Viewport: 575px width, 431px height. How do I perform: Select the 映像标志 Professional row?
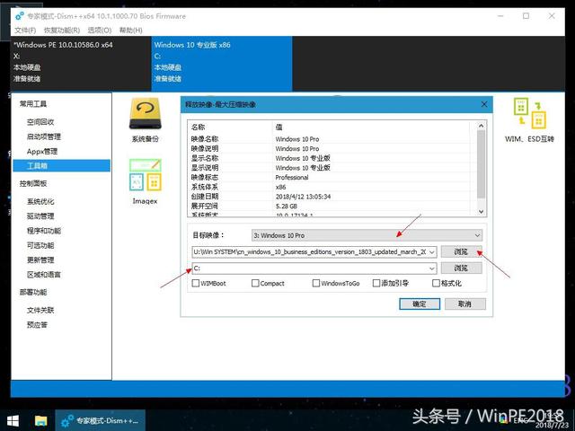tap(332, 178)
